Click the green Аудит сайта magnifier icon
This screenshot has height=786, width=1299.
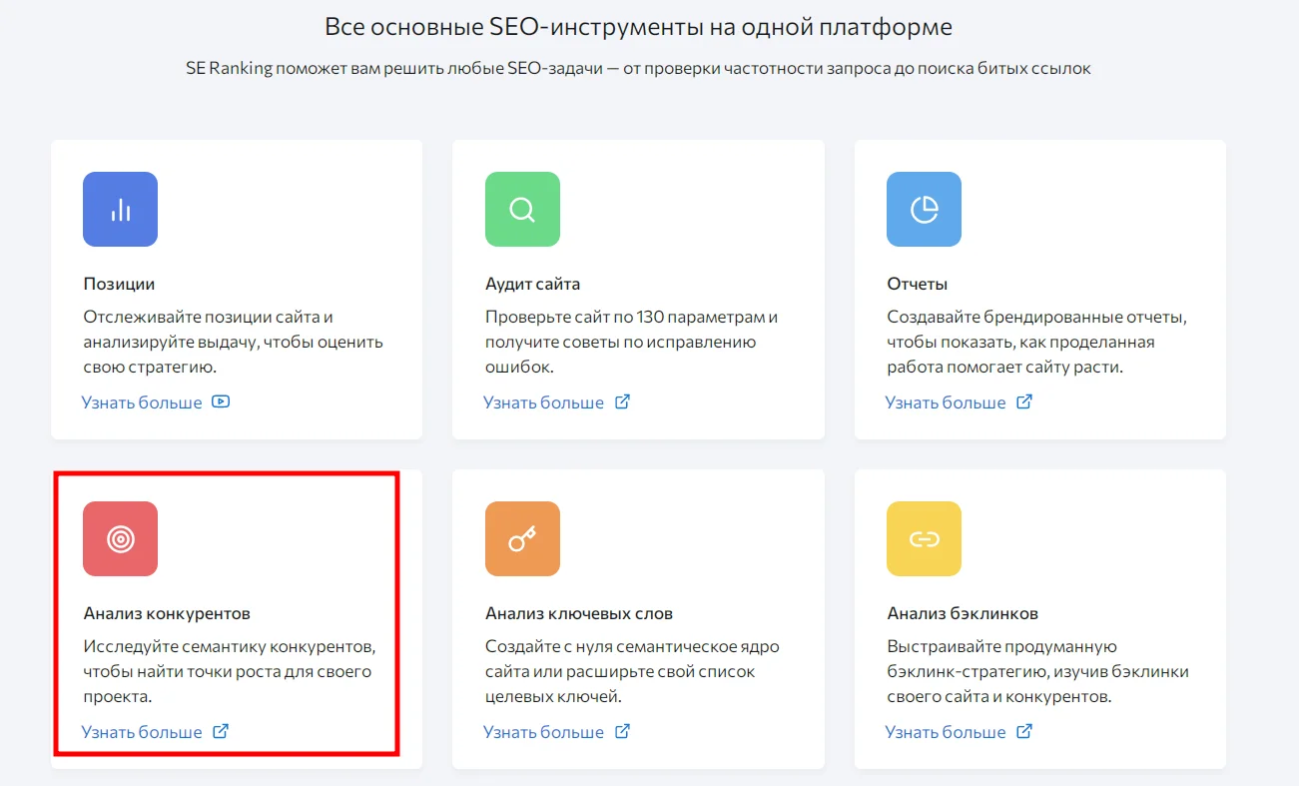point(522,210)
